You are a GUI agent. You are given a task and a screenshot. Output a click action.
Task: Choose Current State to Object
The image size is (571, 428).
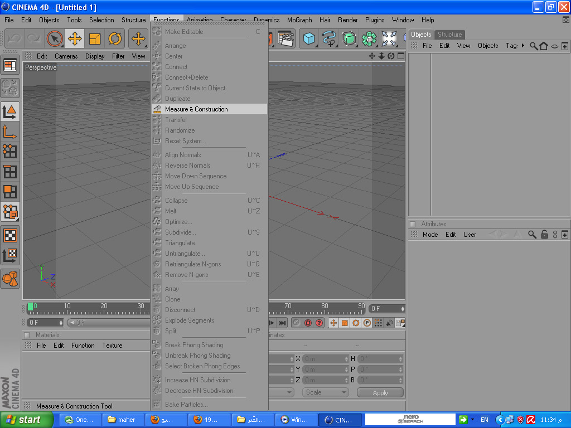tap(210, 88)
